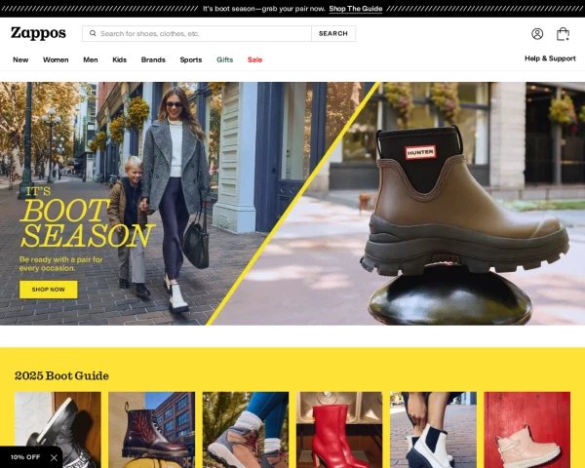
Task: Open the Brands menu
Action: pos(153,59)
